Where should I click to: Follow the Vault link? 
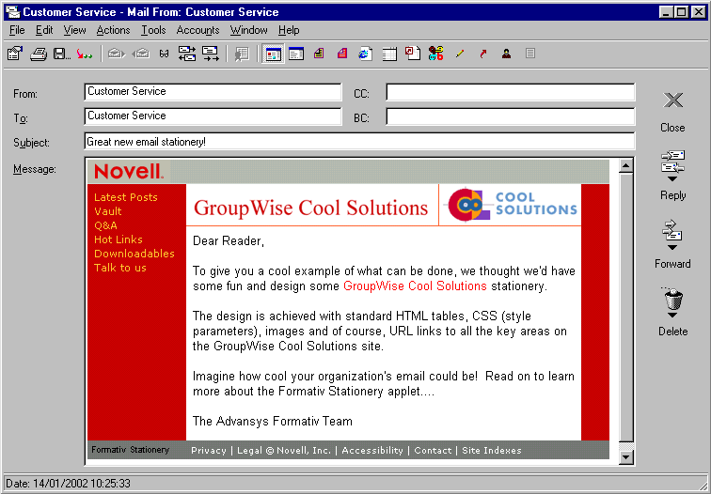[x=108, y=211]
